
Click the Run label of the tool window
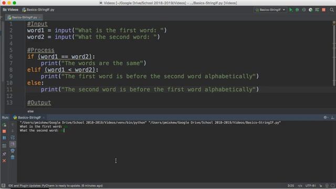click(x=5, y=118)
